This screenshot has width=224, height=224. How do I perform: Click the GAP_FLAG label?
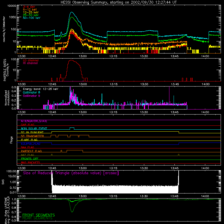[27, 125]
